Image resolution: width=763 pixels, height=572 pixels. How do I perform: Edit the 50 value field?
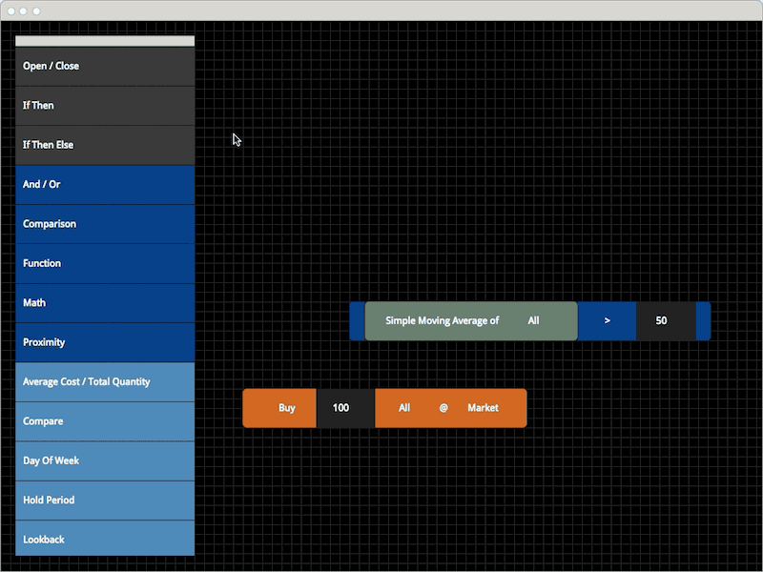[x=666, y=320]
